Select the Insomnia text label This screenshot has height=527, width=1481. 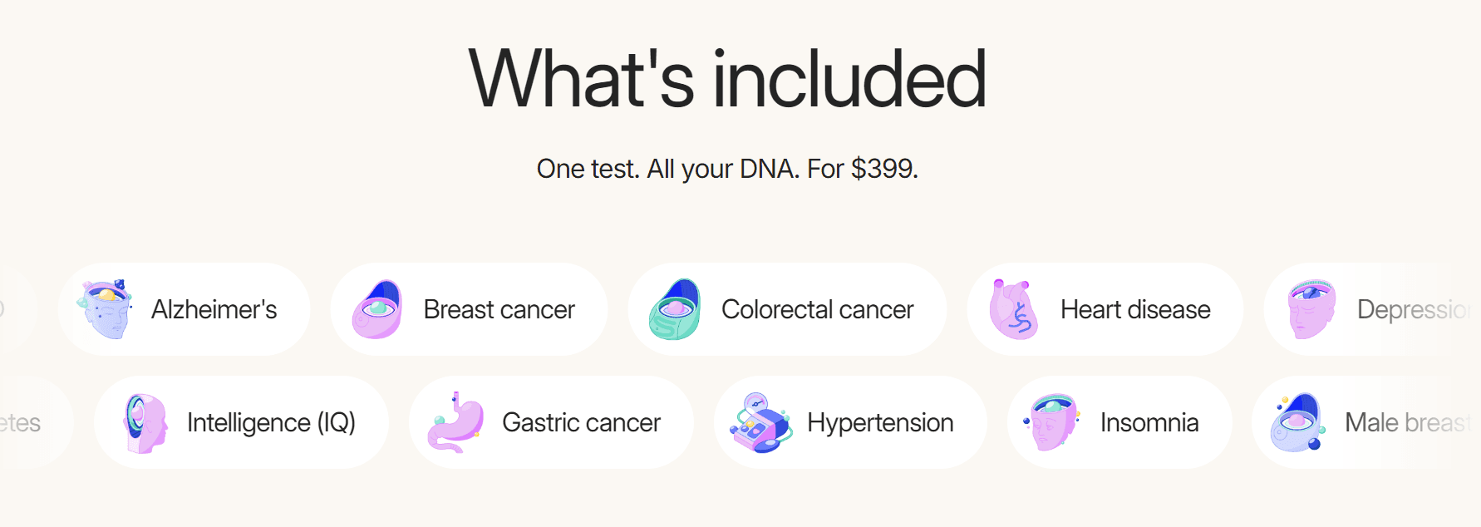[1149, 422]
